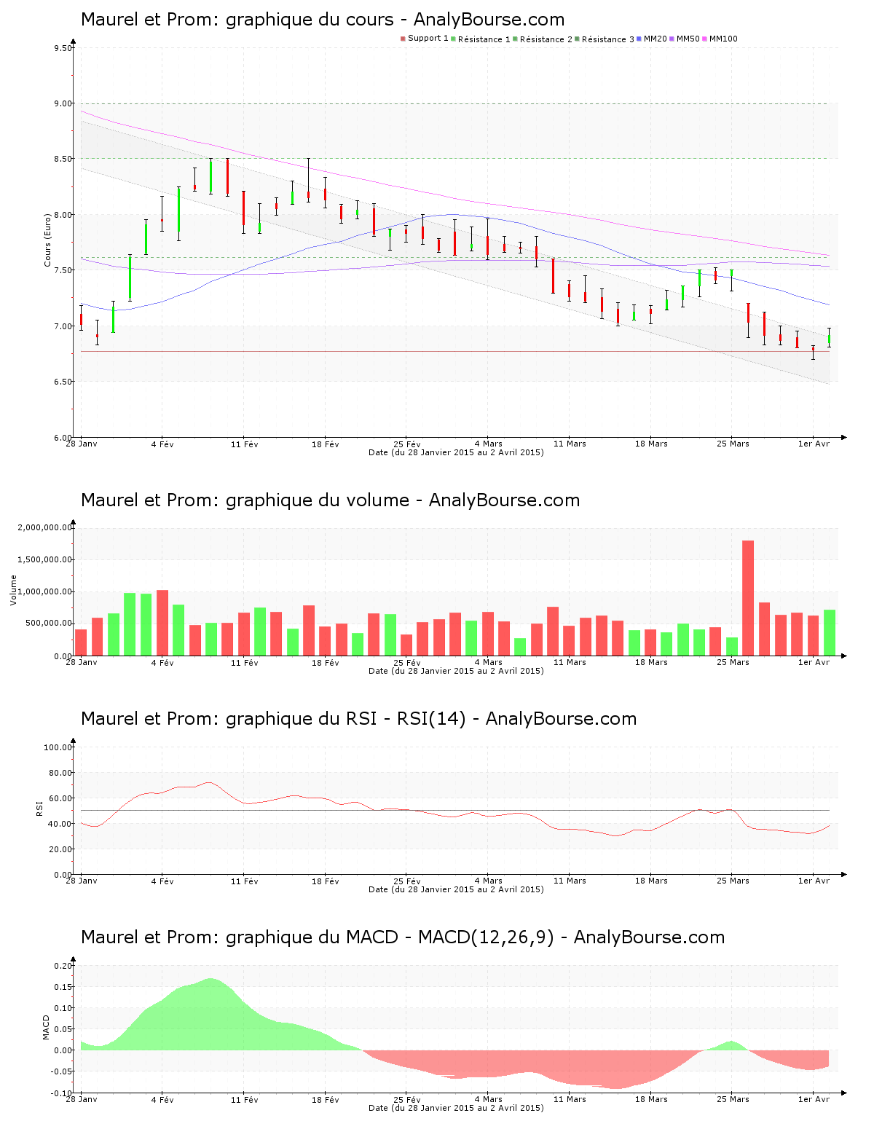Click the Support 1 legend red marker
The width and height of the screenshot is (874, 1129).
pyautogui.click(x=403, y=39)
